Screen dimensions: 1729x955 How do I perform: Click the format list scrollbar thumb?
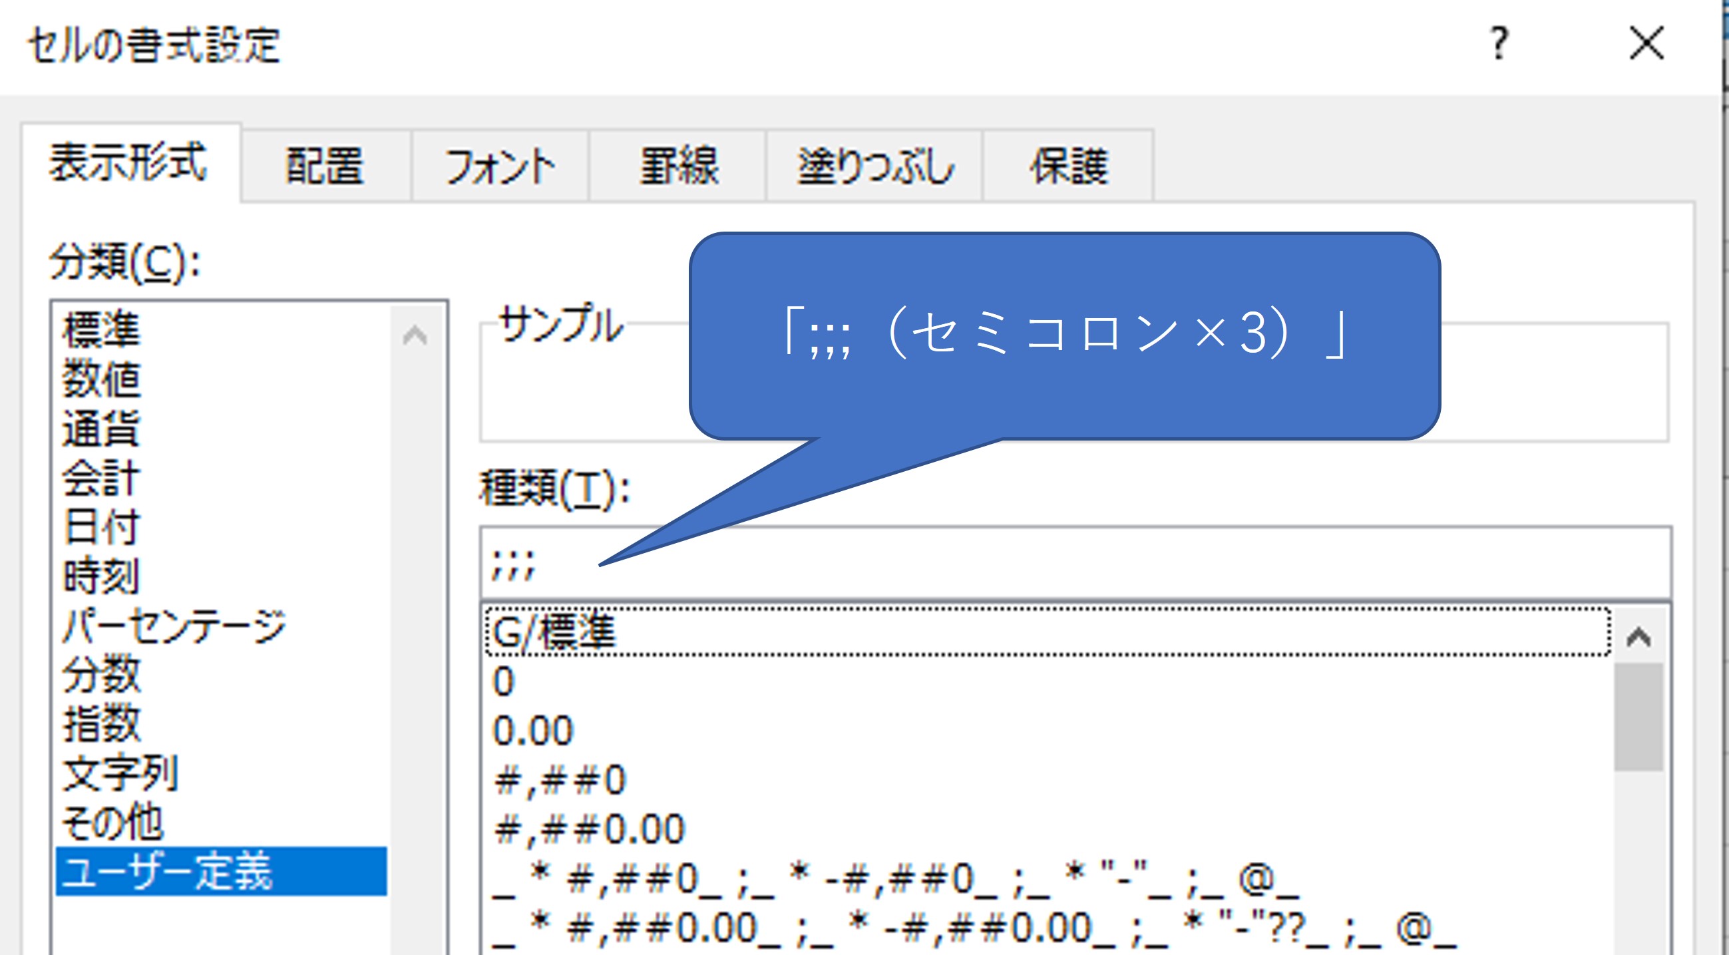(1639, 717)
